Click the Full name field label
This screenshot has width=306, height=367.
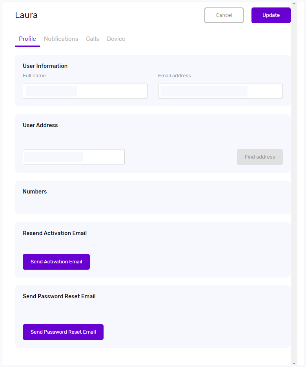[x=34, y=76]
